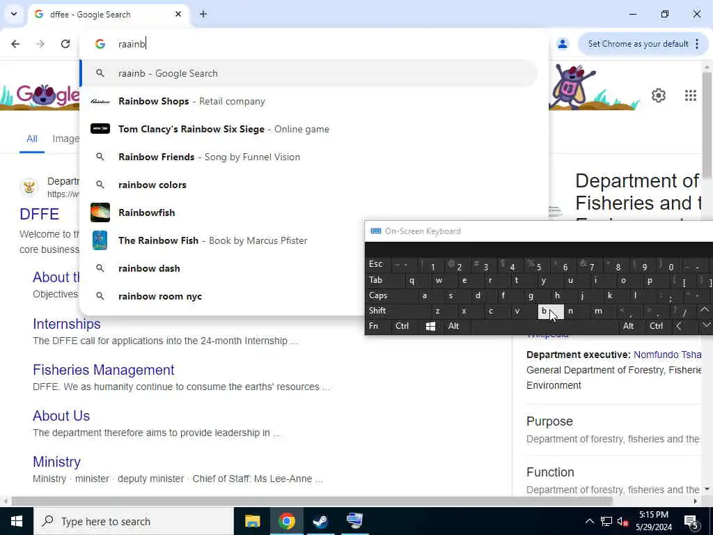The width and height of the screenshot is (713, 535).
Task: Click the muted volume tray icon
Action: [622, 521]
